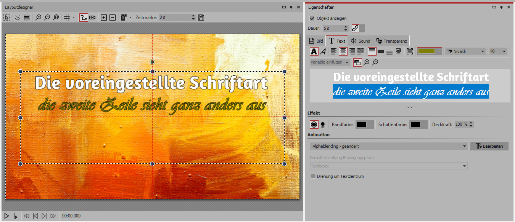Open the Alphablending animation dropdown
The image size is (515, 222).
(389, 146)
